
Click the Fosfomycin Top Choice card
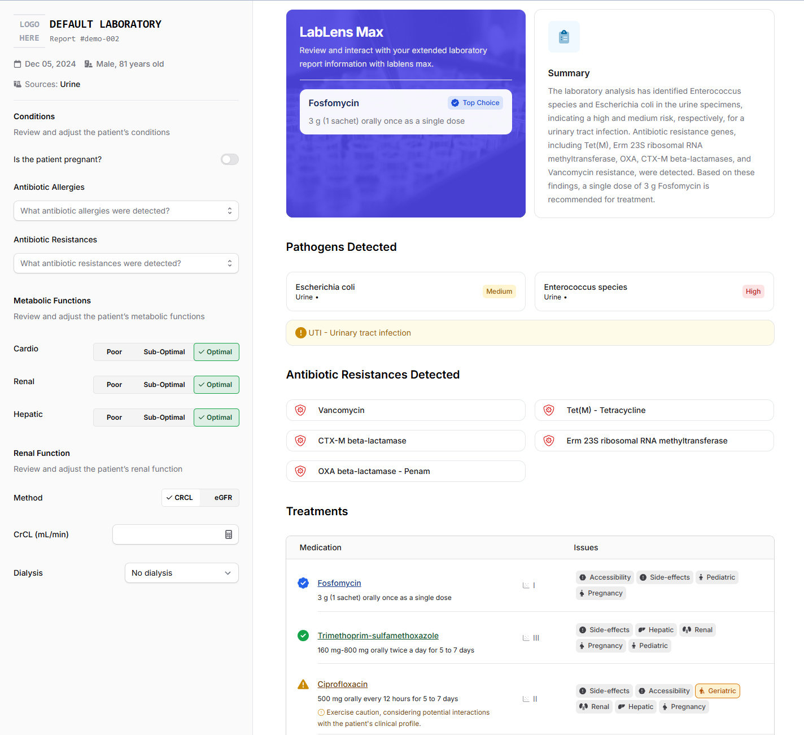(406, 112)
